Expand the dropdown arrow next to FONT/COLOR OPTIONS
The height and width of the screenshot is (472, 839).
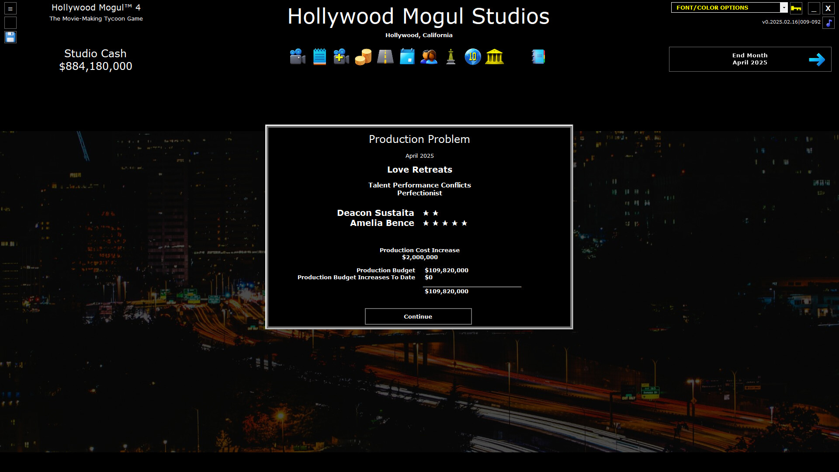[785, 7]
